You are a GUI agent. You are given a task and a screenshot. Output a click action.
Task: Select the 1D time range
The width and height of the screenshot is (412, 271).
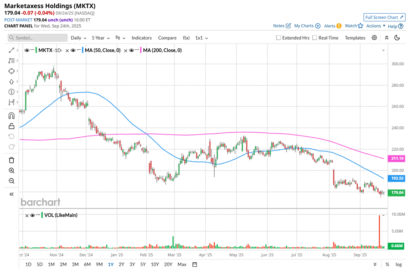click(x=28, y=265)
